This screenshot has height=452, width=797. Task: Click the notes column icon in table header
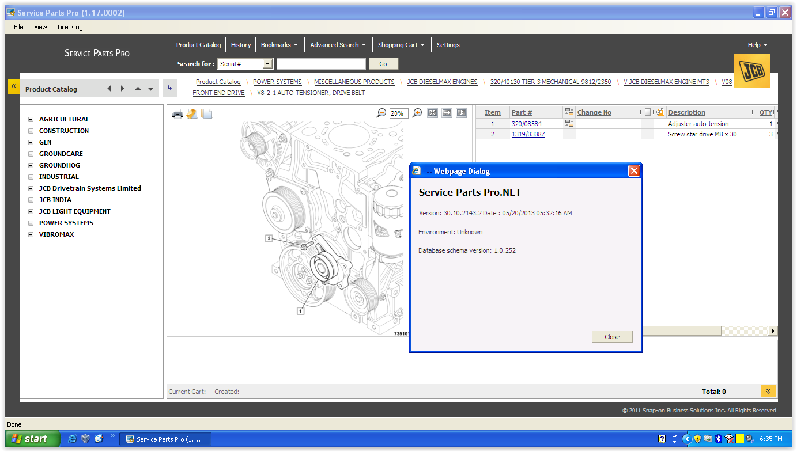[648, 112]
